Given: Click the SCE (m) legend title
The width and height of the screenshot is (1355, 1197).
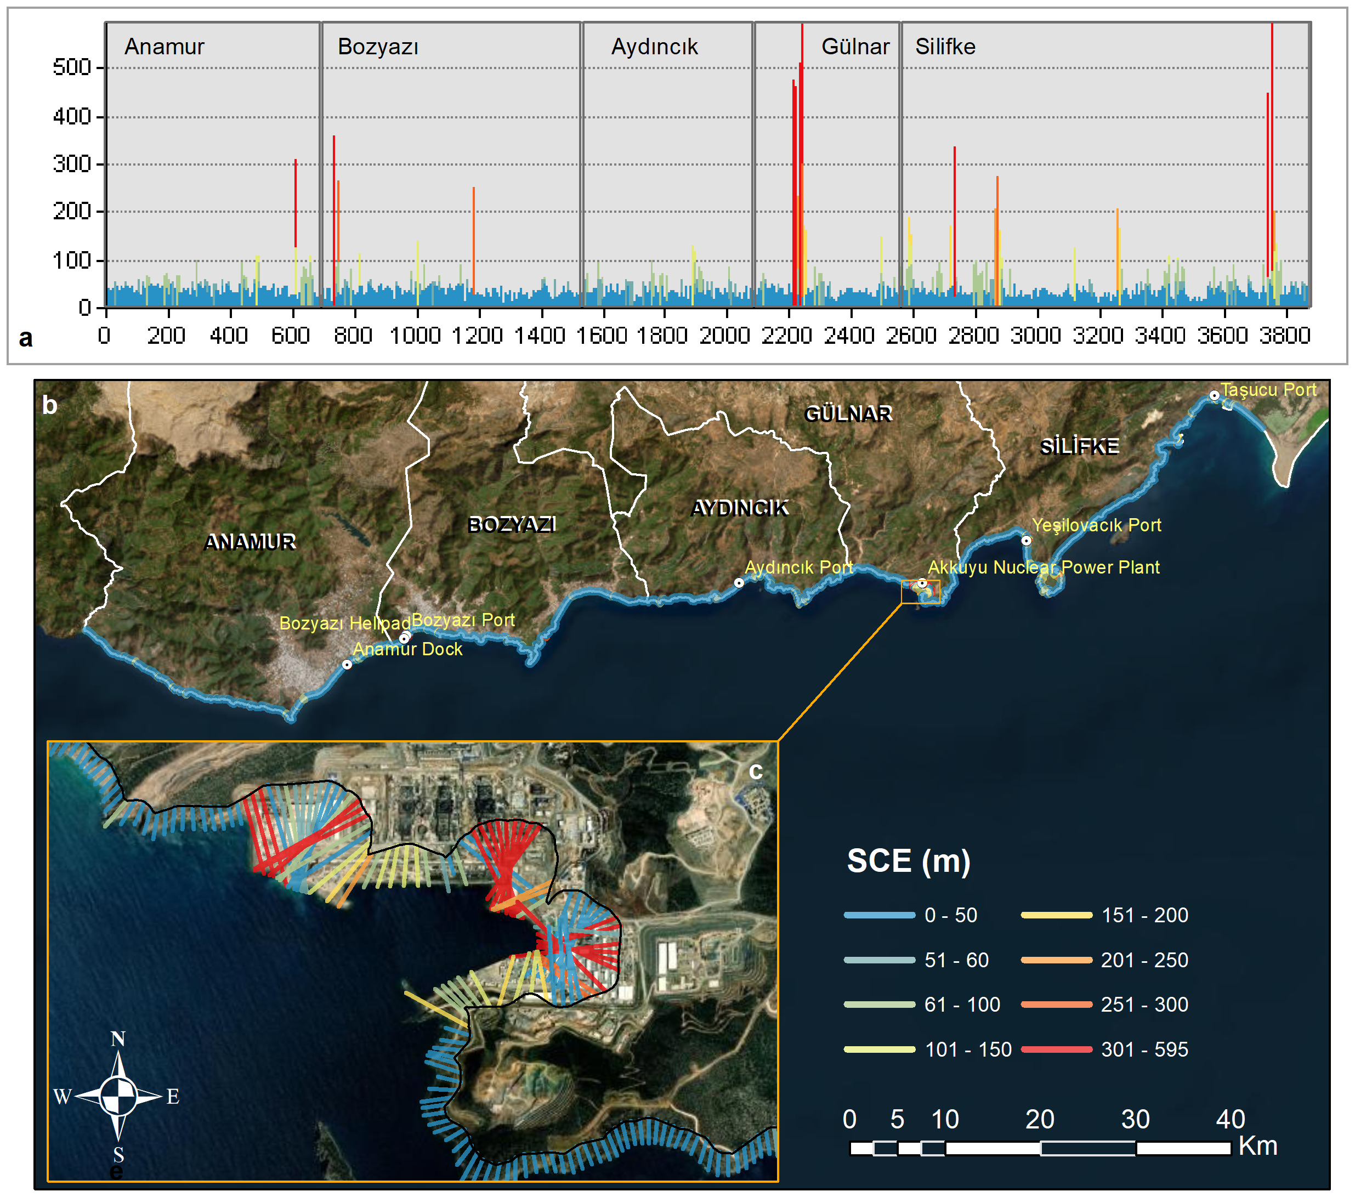Looking at the screenshot, I should (x=908, y=860).
